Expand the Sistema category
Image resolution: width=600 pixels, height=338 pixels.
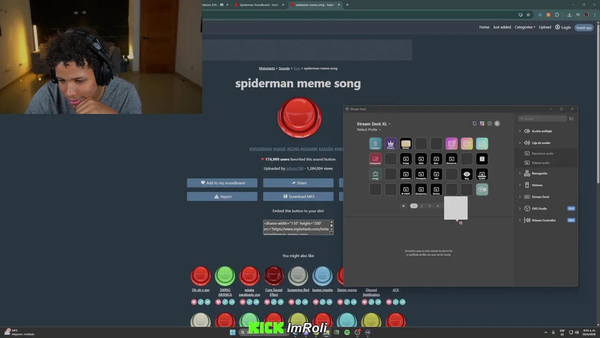[546, 185]
